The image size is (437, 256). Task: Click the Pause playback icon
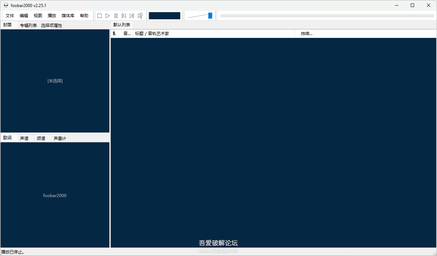[x=116, y=16]
